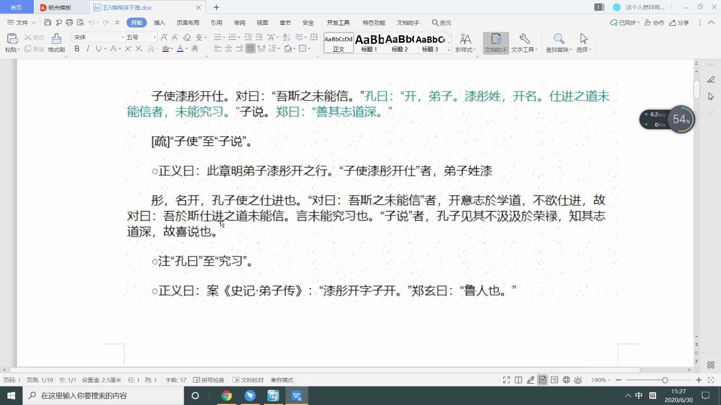The width and height of the screenshot is (721, 405).
Task: Apply Subscript formatting
Action: (x=139, y=49)
